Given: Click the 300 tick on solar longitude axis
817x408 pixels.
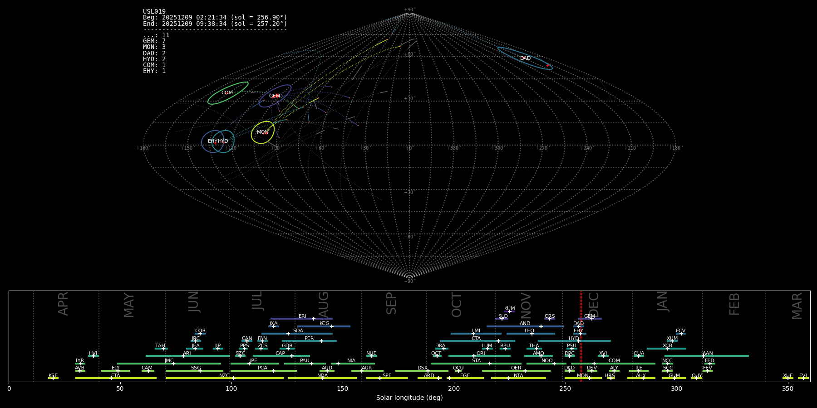Looking at the screenshot, I should [676, 389].
